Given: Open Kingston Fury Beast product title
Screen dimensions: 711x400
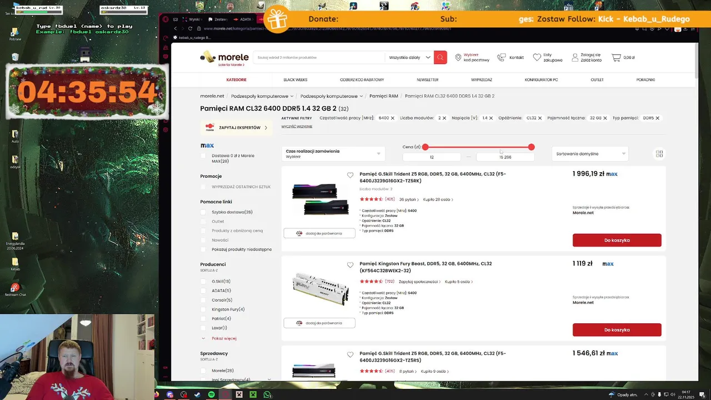Looking at the screenshot, I should click(x=425, y=267).
